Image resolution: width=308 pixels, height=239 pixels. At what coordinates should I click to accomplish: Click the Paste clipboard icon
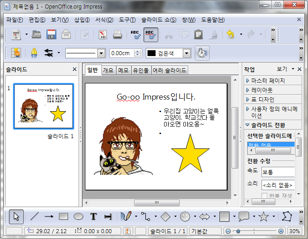click(x=198, y=35)
